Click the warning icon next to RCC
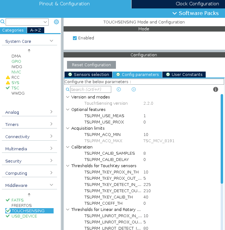225x230 pixels. pos(8,77)
